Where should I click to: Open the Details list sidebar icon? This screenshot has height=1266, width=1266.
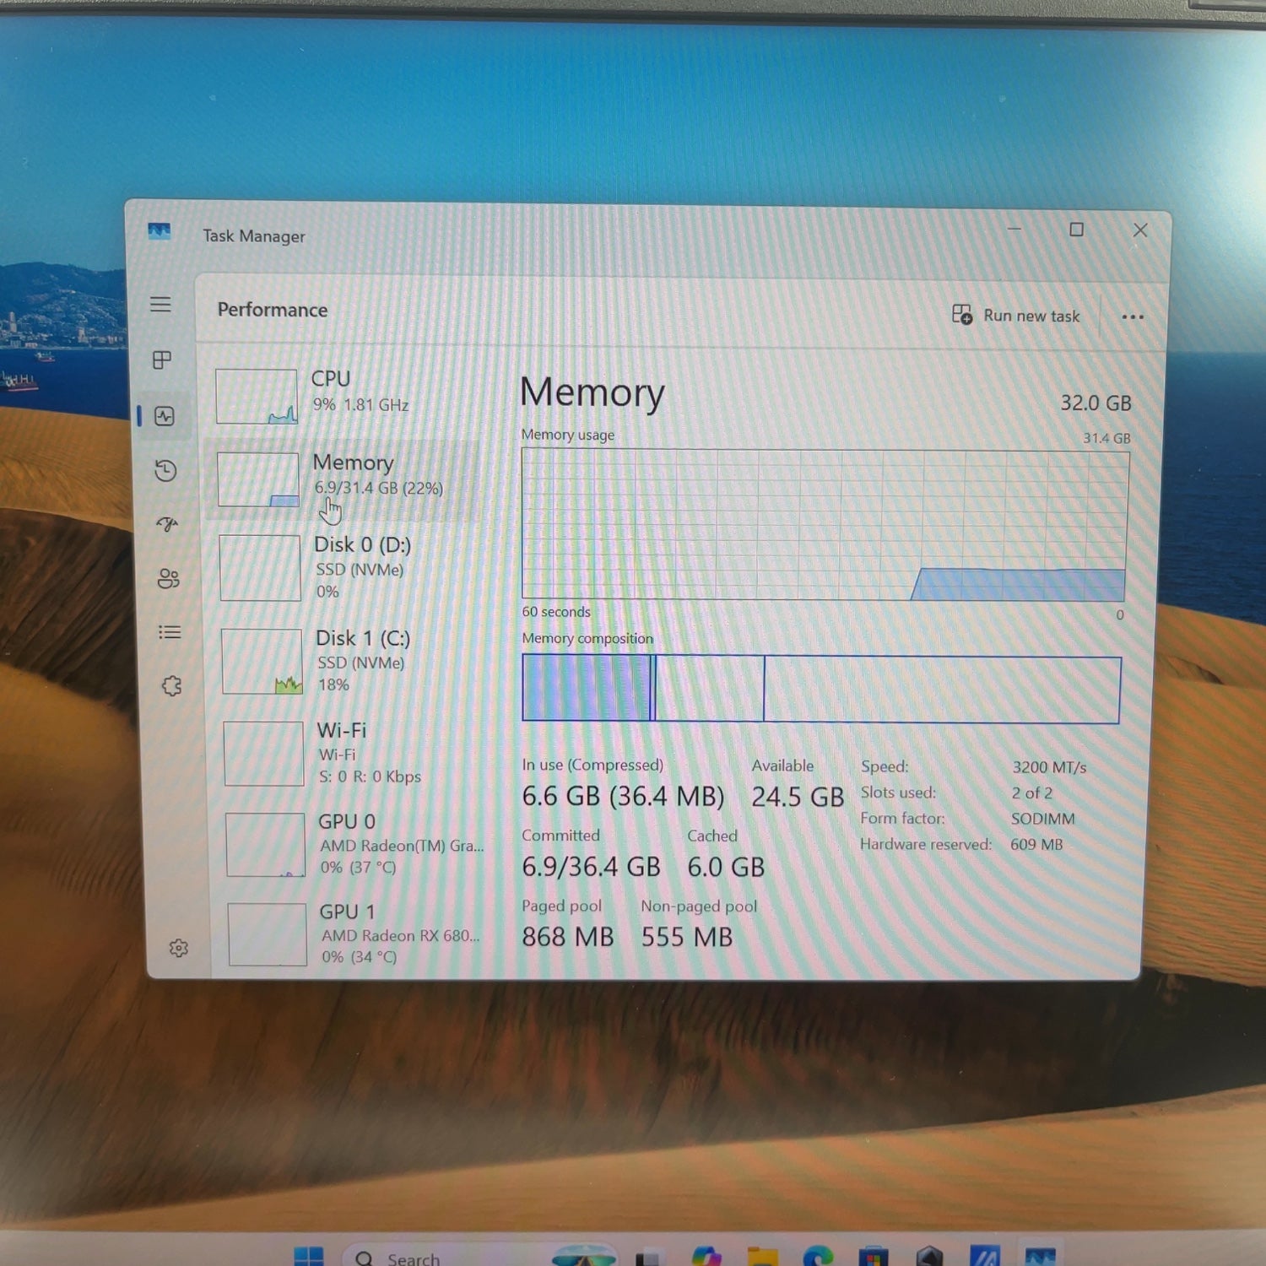pos(170,632)
